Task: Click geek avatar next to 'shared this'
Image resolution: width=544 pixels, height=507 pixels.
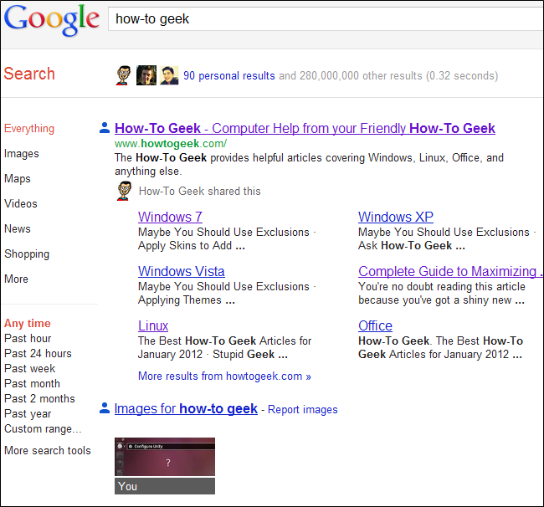Action: pyautogui.click(x=124, y=191)
